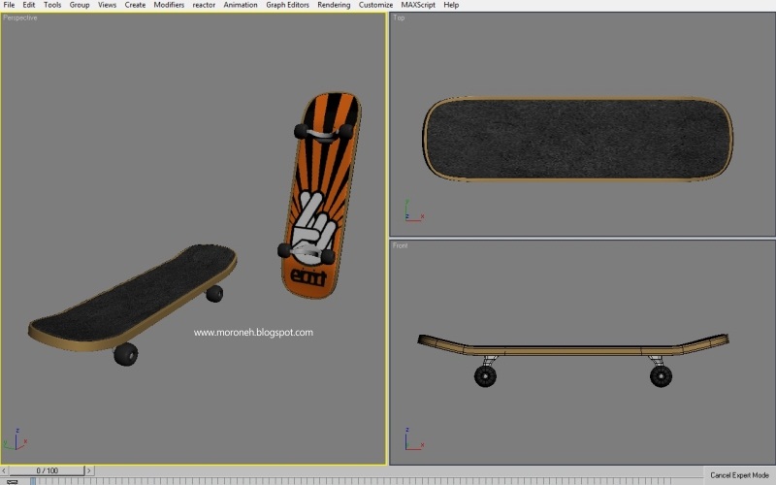Open the Edit menu
This screenshot has width=776, height=485.
pyautogui.click(x=29, y=5)
